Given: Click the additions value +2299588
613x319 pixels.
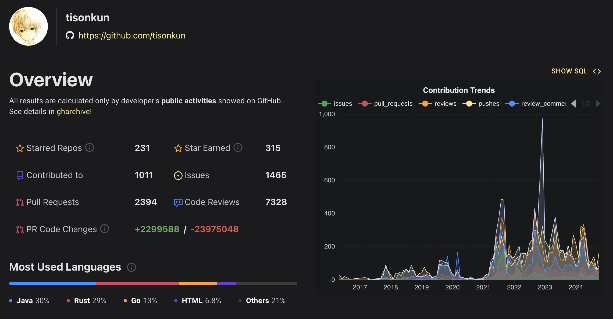Looking at the screenshot, I should (157, 229).
